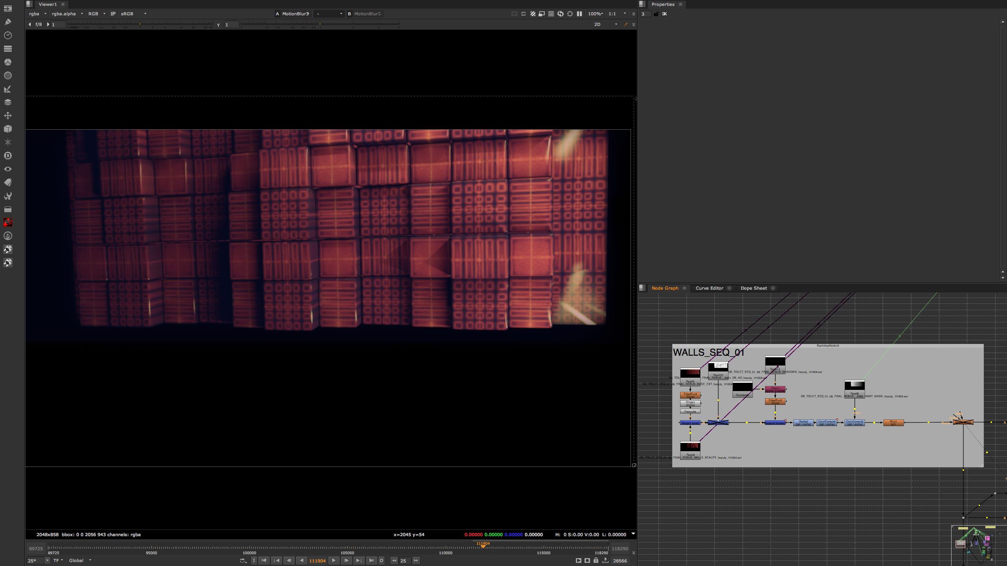Viewport: 1007px width, 566px height.
Task: Open the 2D view mode dropdown
Action: tap(605, 24)
